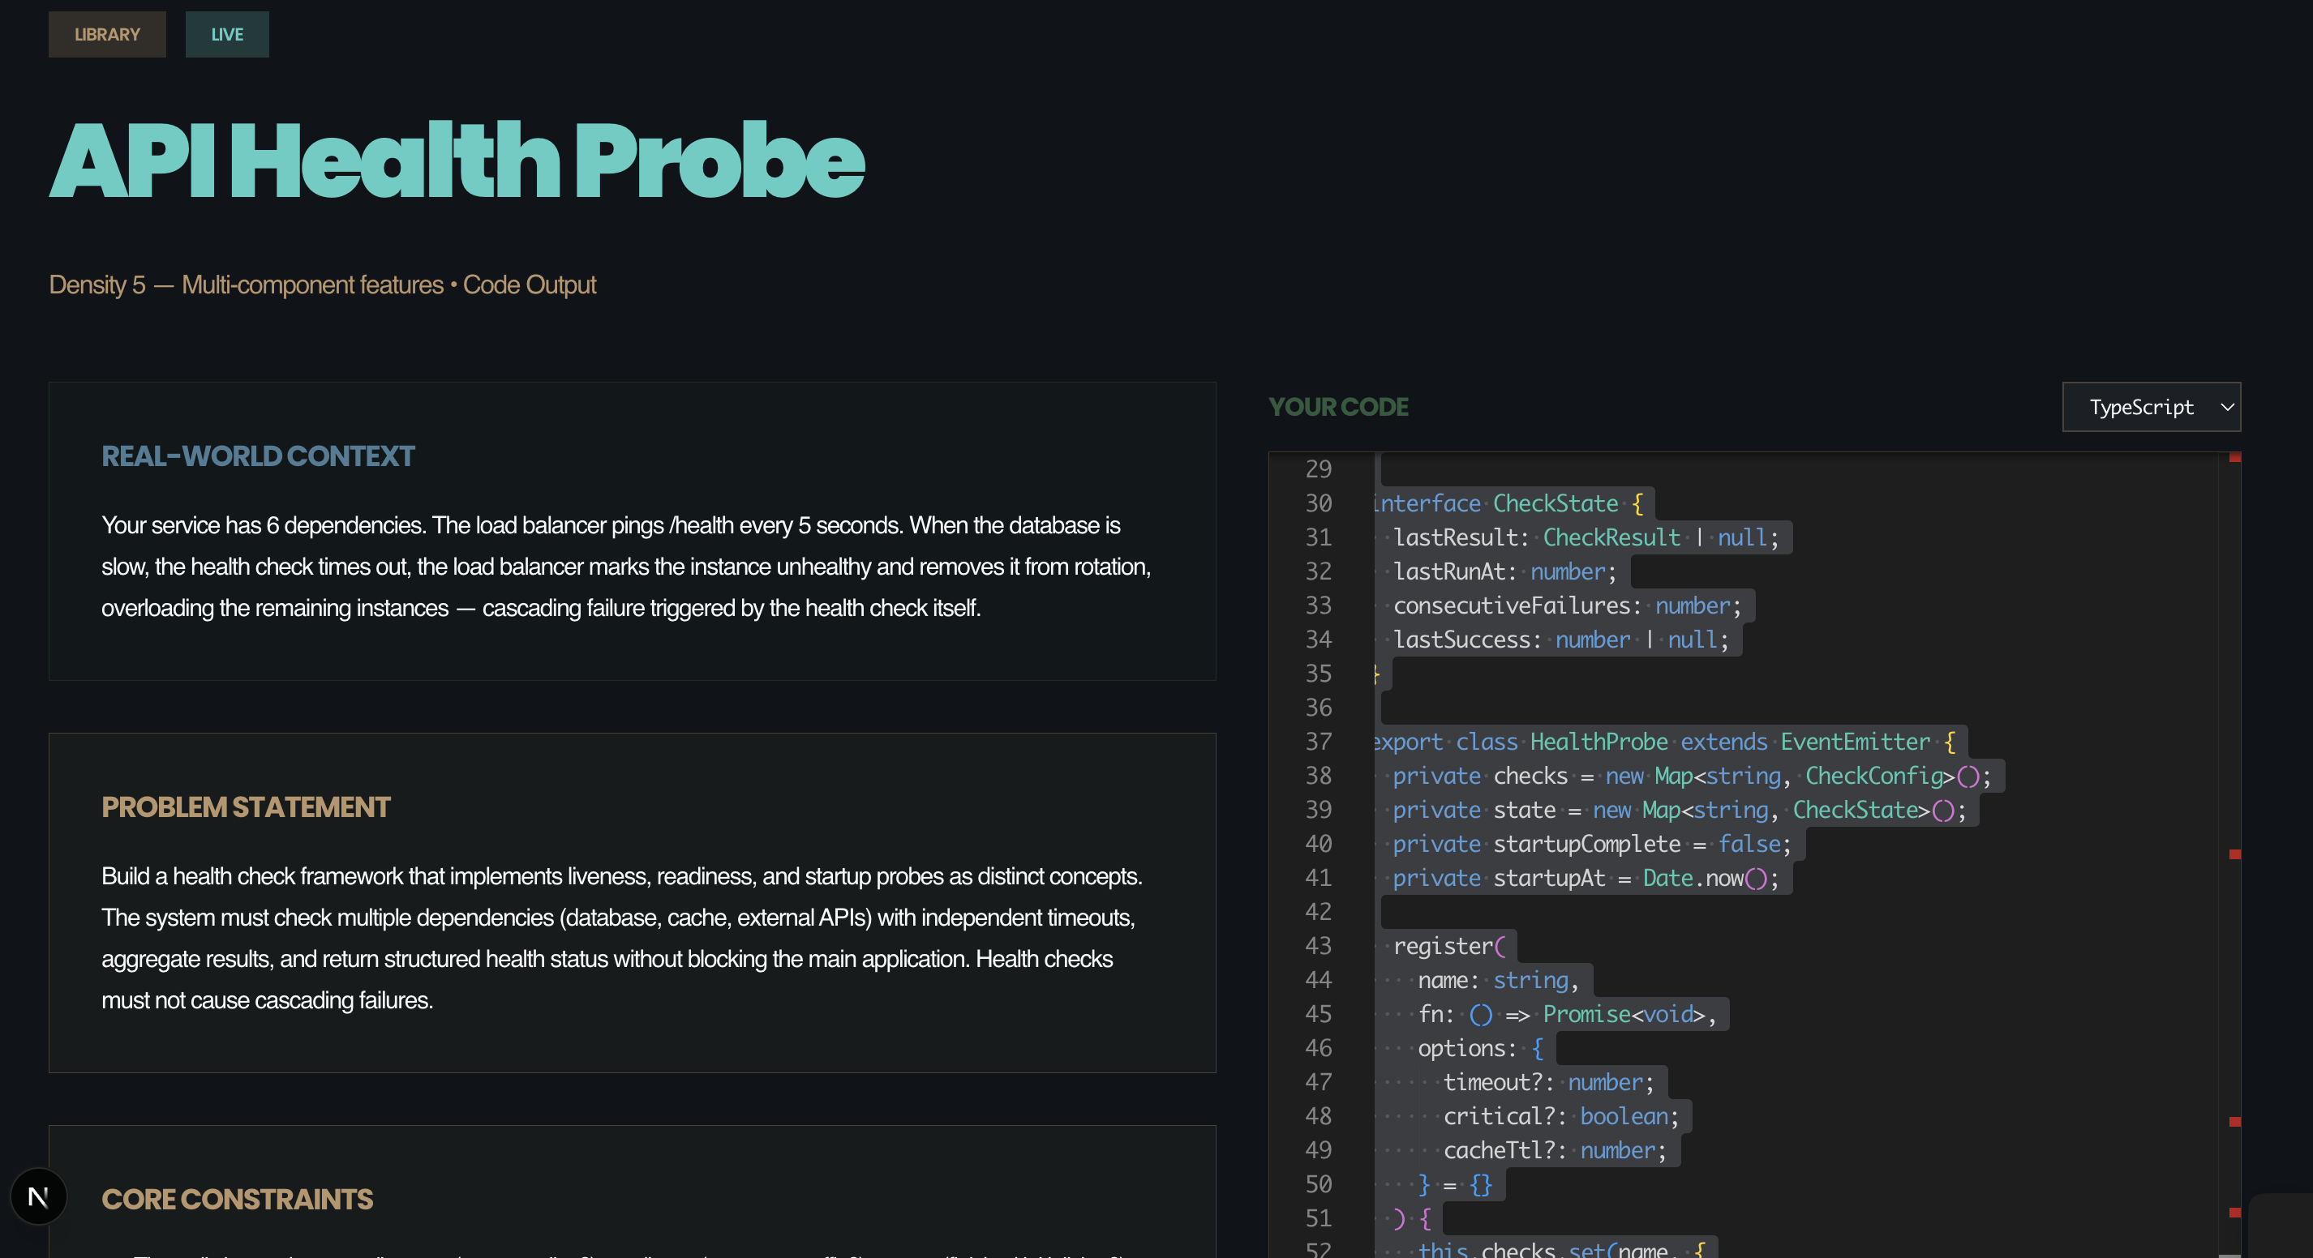Jump to error marker beside line 40

click(x=2235, y=854)
